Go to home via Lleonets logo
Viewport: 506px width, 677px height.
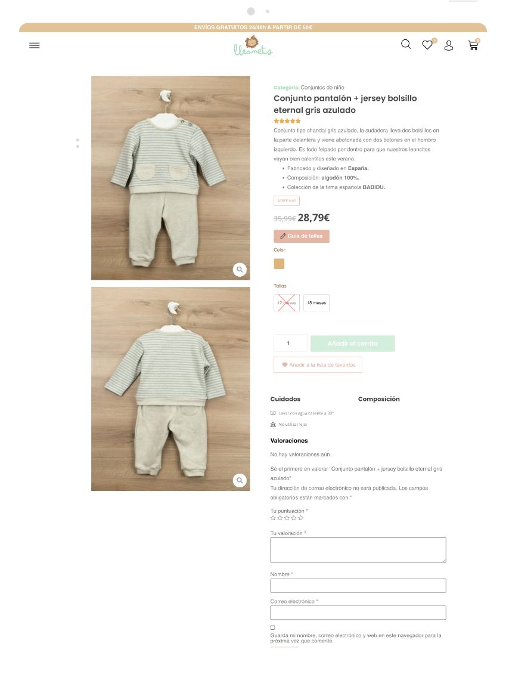(x=253, y=46)
